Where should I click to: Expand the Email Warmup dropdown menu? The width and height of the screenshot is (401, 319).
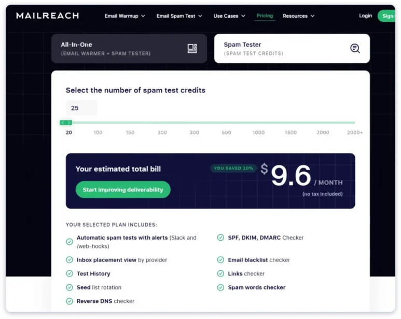point(125,16)
